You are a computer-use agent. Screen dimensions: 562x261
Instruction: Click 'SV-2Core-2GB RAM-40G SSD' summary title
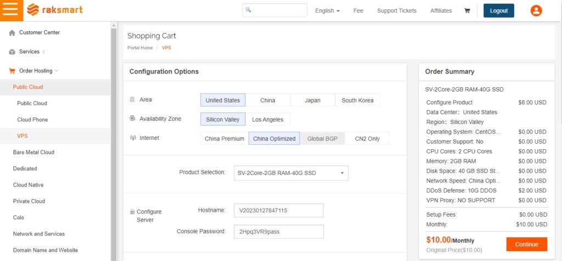tap(464, 89)
